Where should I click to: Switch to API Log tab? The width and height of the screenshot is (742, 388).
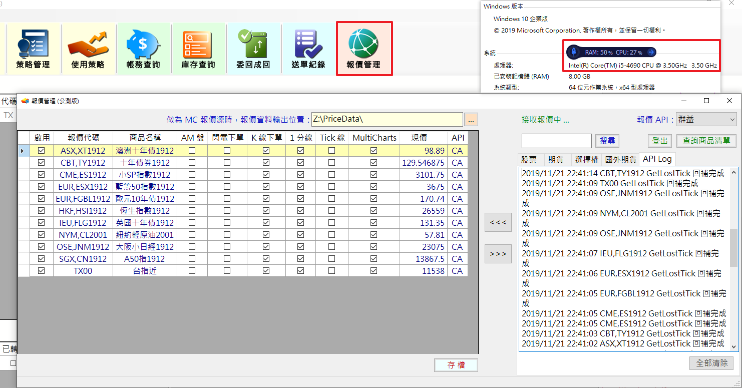(657, 159)
